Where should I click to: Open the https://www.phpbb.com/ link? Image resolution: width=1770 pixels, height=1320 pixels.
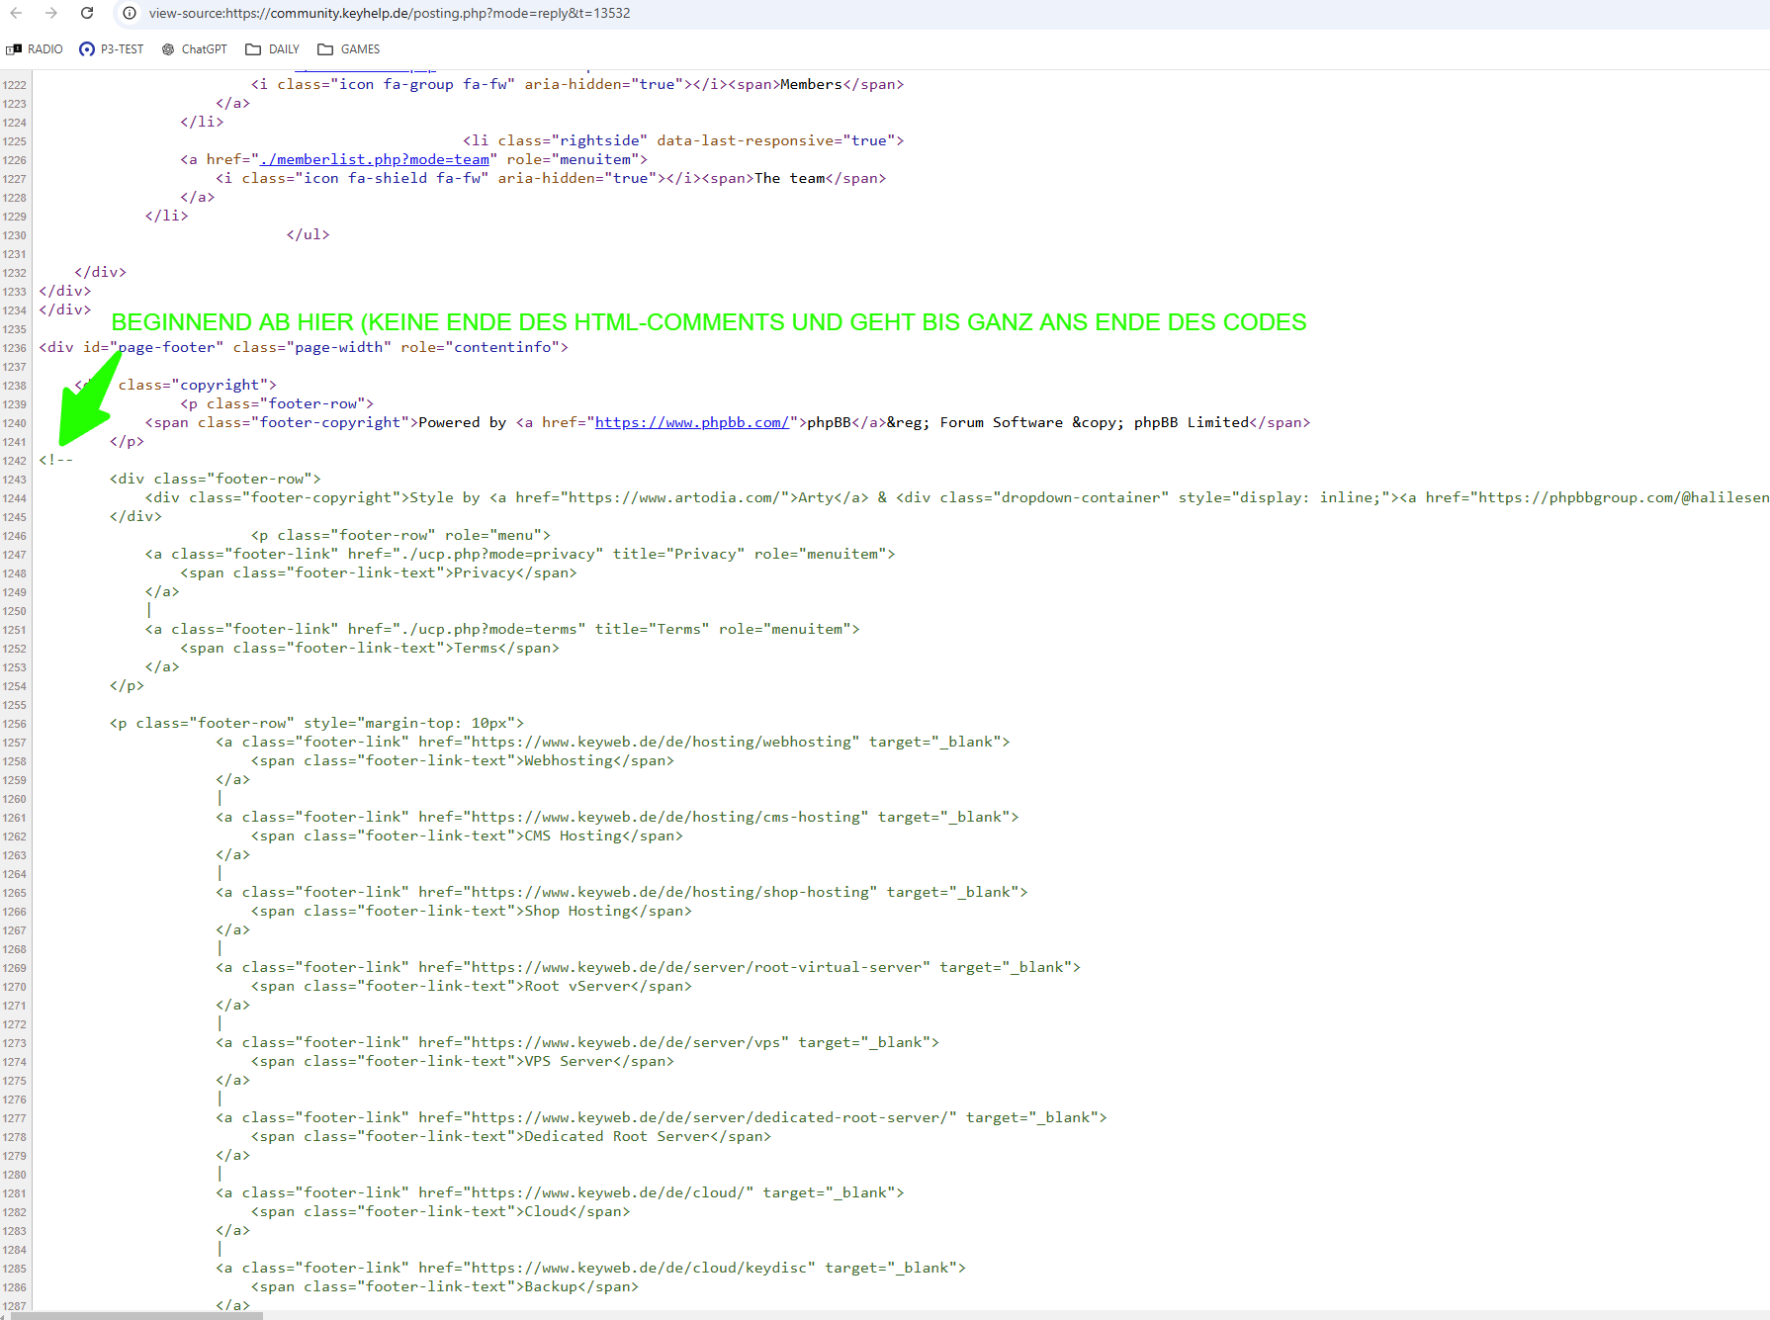tap(692, 422)
